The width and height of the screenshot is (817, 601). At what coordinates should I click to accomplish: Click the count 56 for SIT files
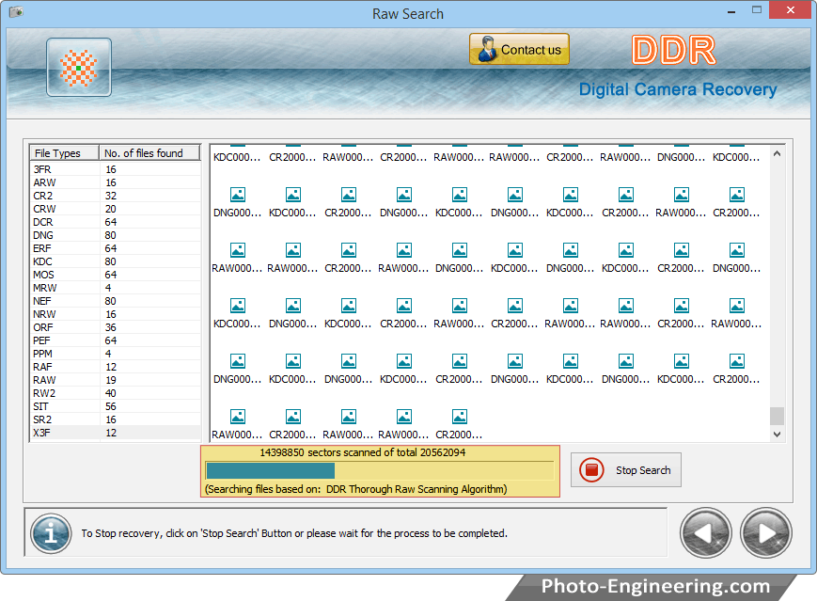coord(110,406)
